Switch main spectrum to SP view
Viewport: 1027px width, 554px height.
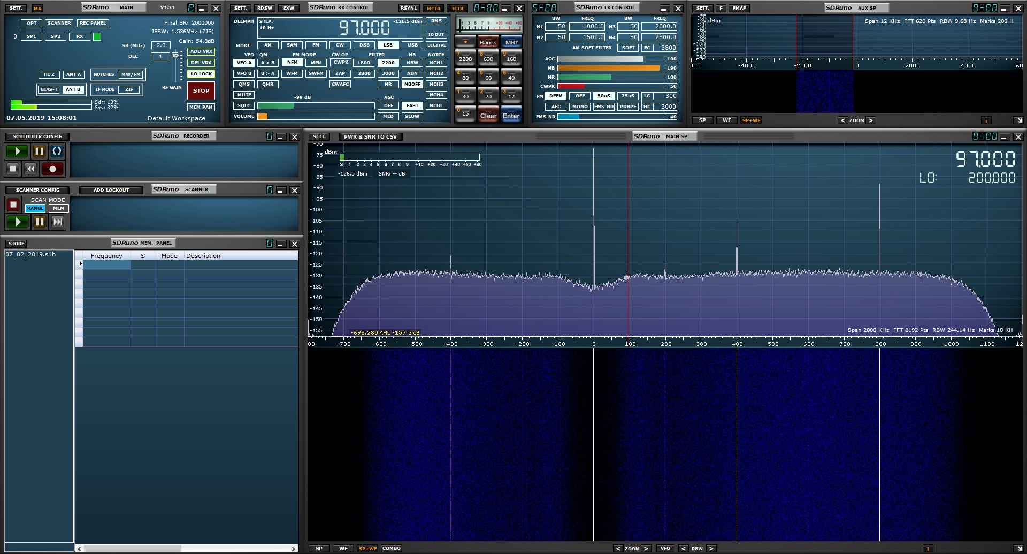(x=319, y=549)
